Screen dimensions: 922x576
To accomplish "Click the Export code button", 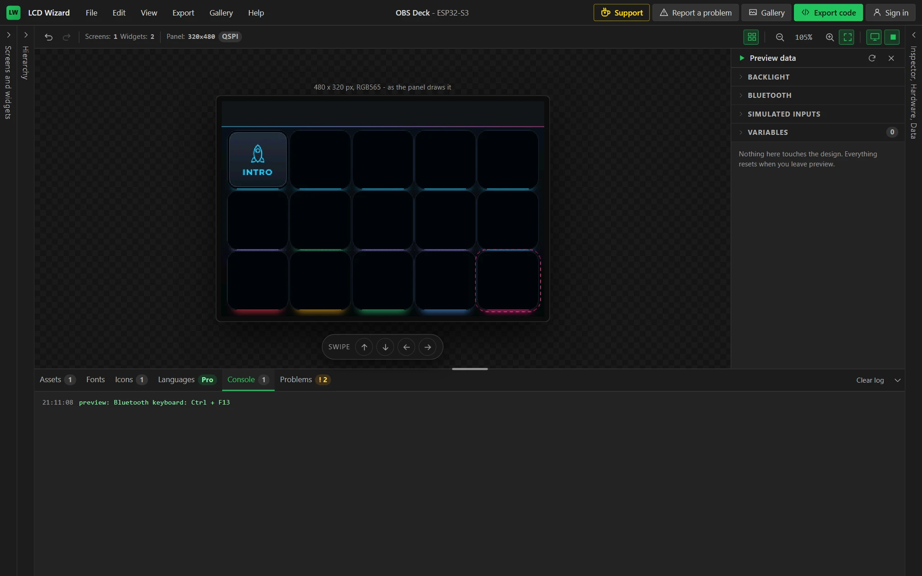I will click(x=828, y=12).
